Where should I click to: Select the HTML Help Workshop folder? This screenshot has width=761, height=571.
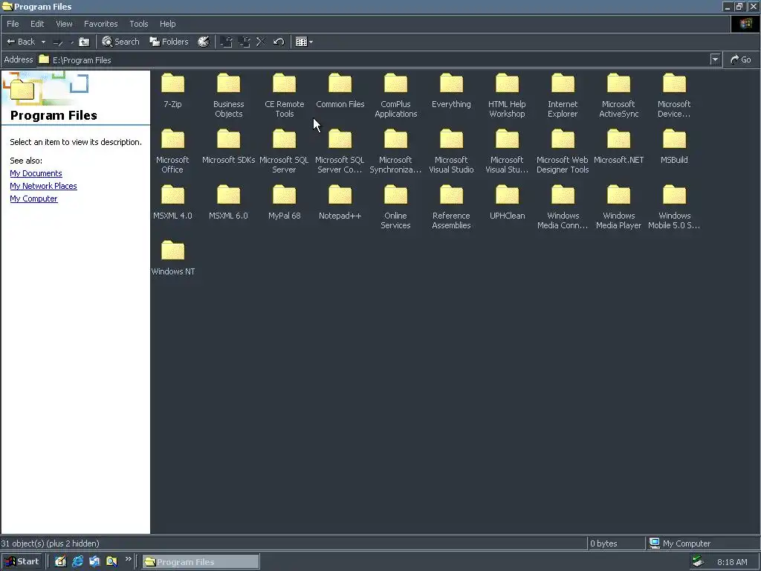tap(507, 96)
